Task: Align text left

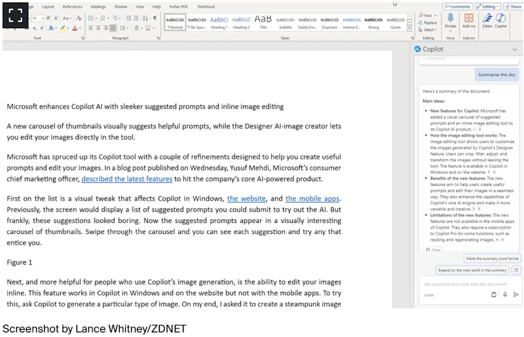Action: [91, 28]
